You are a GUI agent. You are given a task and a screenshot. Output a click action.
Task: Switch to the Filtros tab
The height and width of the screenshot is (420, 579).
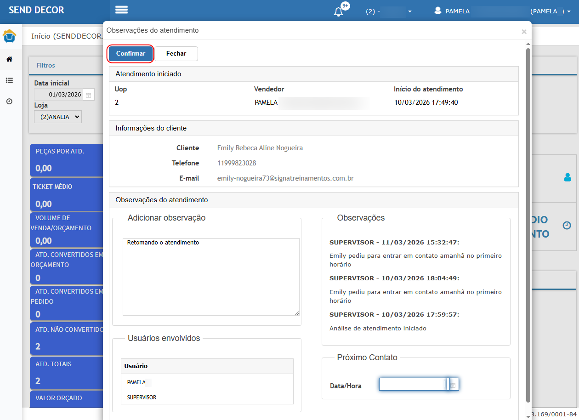click(x=46, y=66)
